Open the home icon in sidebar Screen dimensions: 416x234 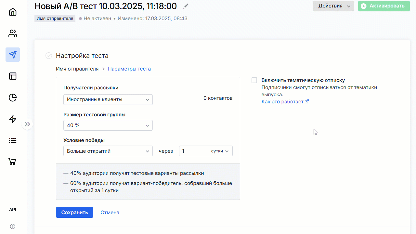(13, 12)
